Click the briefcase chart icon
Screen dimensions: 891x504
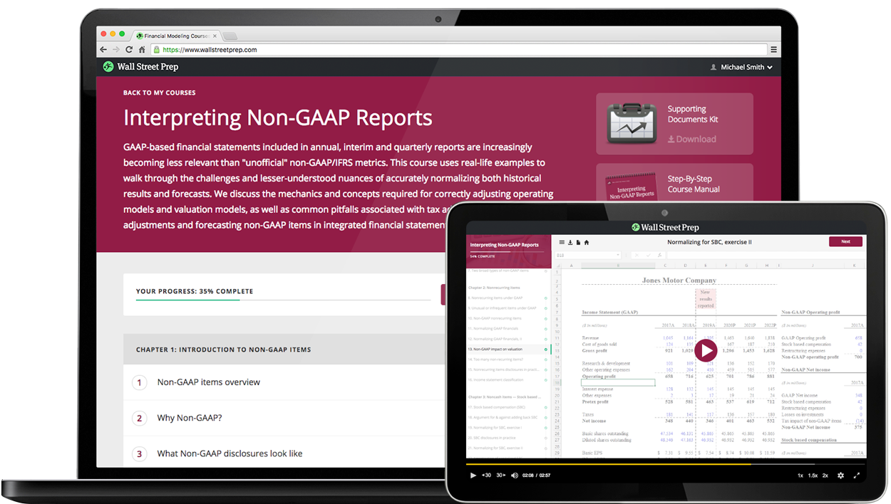631,124
